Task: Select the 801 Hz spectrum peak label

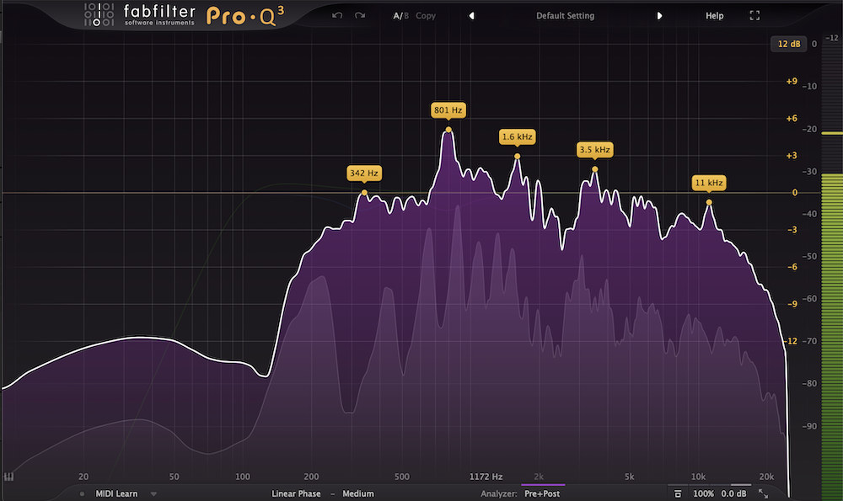Action: [448, 110]
